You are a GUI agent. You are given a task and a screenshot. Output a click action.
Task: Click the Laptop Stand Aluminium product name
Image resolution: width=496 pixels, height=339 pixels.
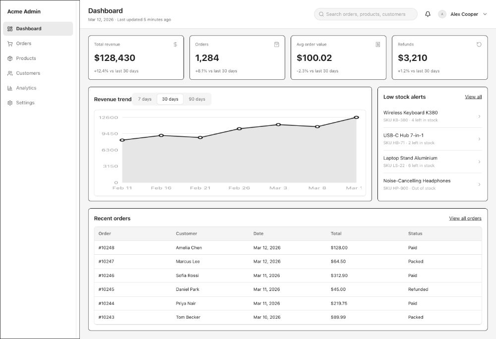pos(410,158)
